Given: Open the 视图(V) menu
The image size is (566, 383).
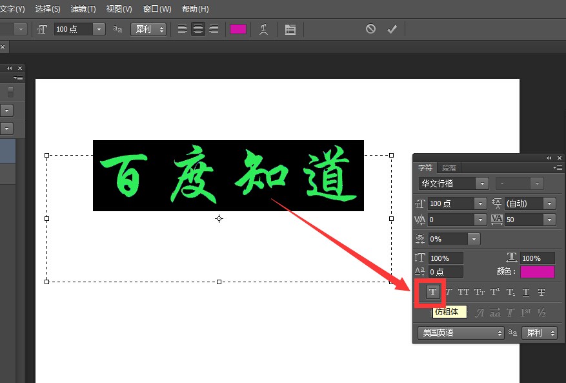Looking at the screenshot, I should [x=119, y=8].
